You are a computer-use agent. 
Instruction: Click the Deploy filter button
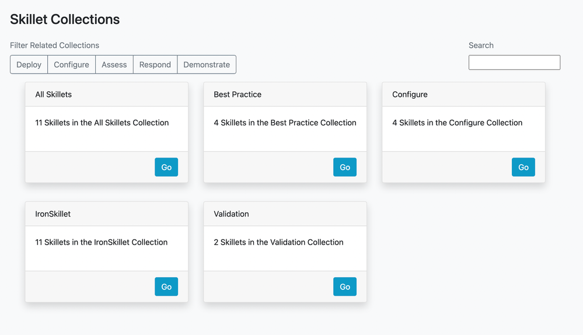click(29, 65)
